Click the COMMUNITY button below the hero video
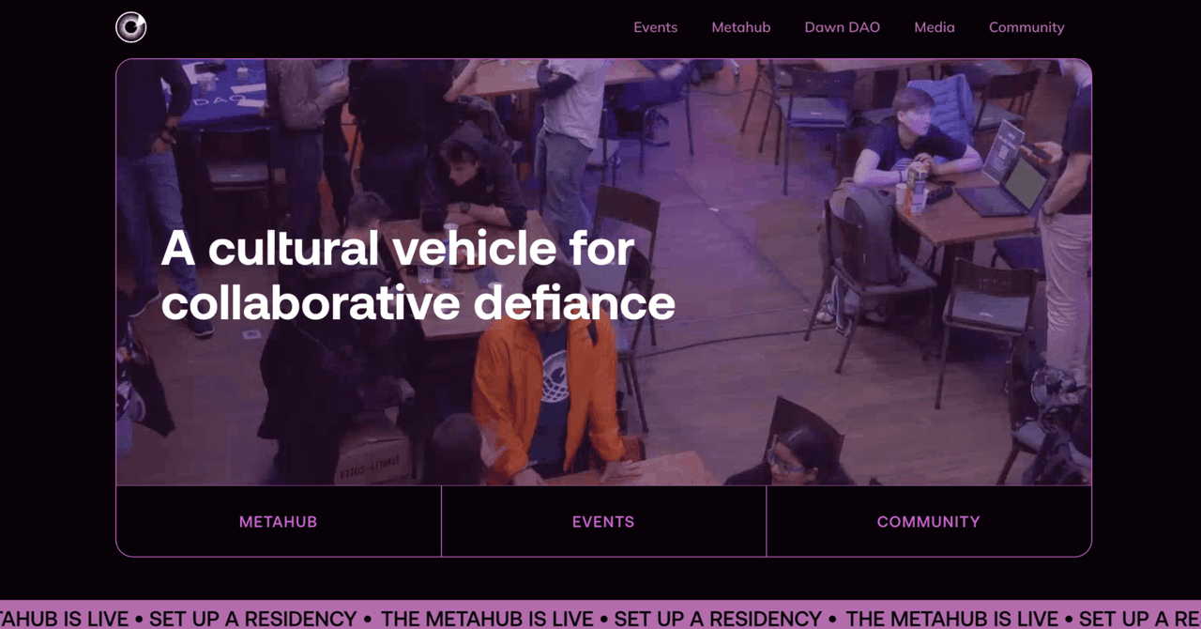Image resolution: width=1201 pixels, height=629 pixels. point(929,522)
